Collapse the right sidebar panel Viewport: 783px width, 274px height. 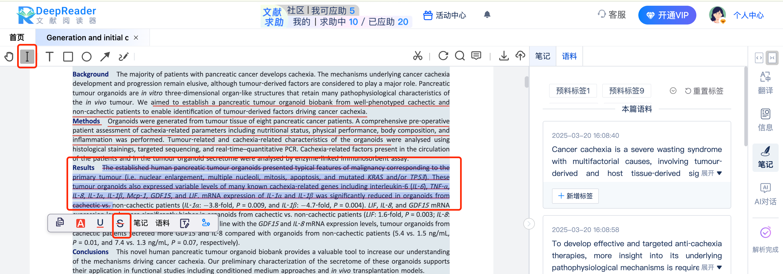(x=772, y=58)
